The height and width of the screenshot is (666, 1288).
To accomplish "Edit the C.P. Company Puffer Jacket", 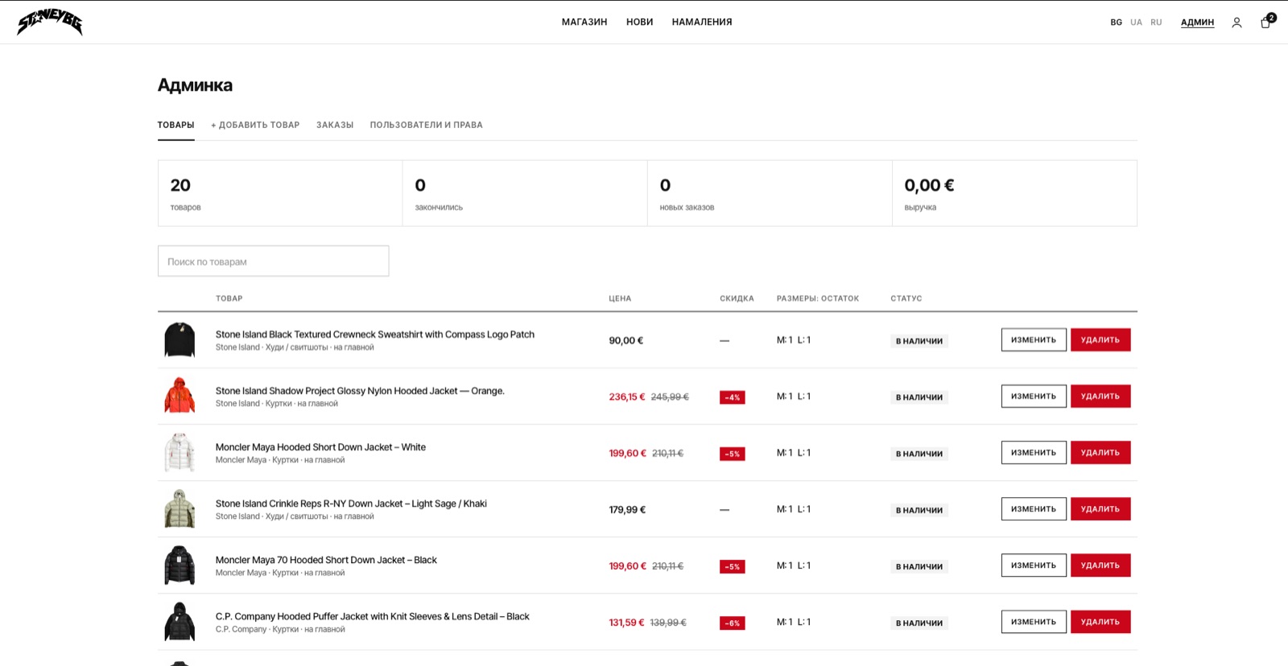I will (1034, 621).
